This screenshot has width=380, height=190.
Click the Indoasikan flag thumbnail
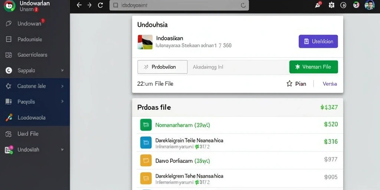click(145, 42)
